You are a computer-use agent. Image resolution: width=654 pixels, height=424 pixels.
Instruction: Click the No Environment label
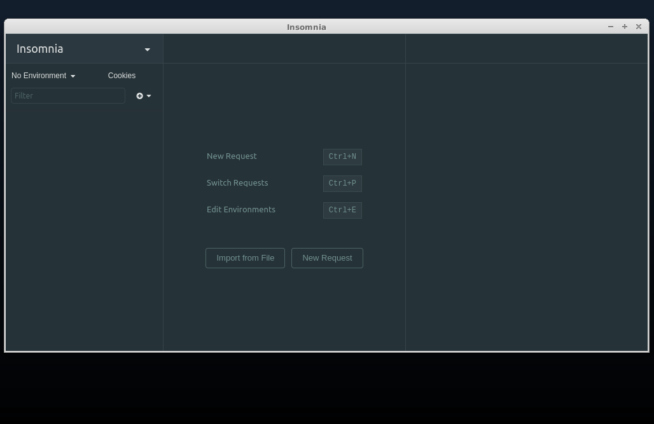point(39,76)
